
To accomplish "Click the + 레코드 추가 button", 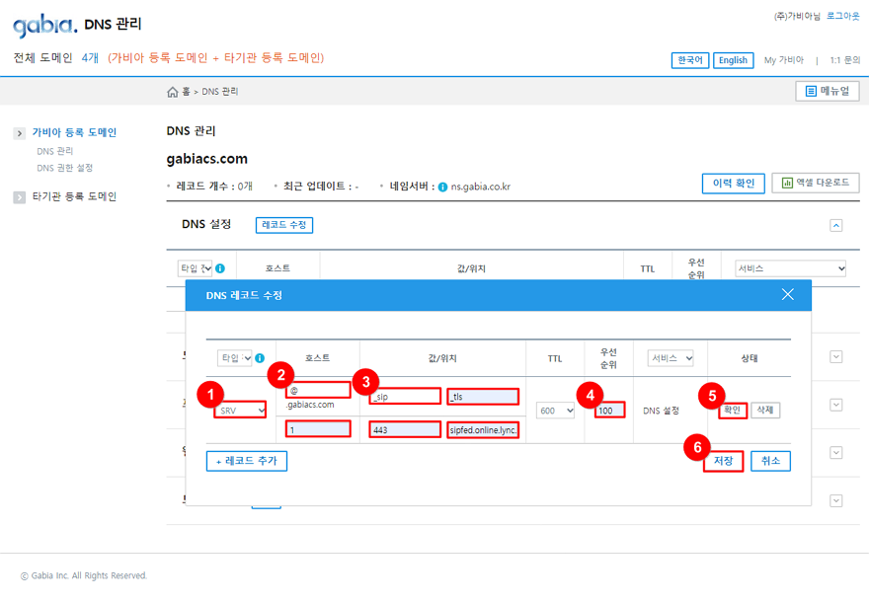I will coord(247,461).
